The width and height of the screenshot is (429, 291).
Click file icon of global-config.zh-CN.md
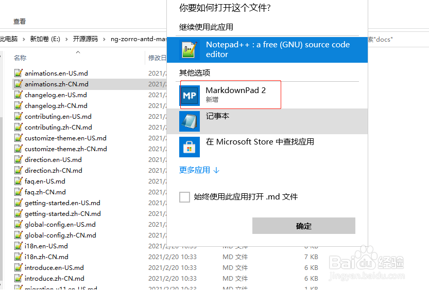19,235
